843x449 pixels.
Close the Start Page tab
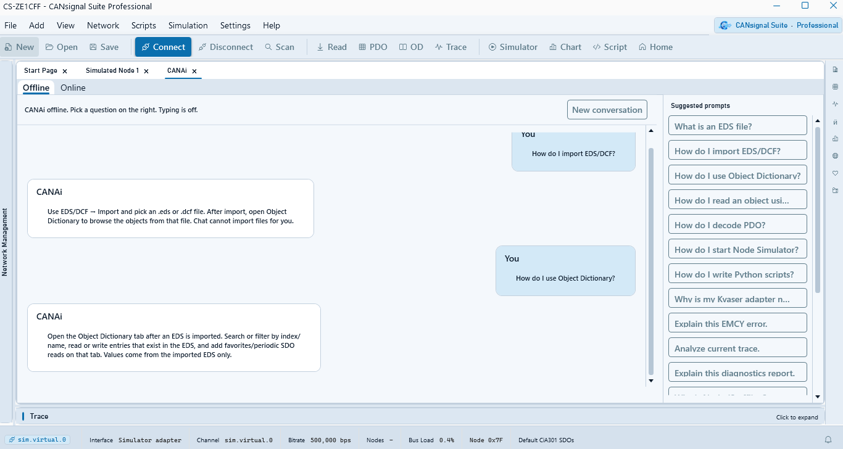pyautogui.click(x=65, y=72)
